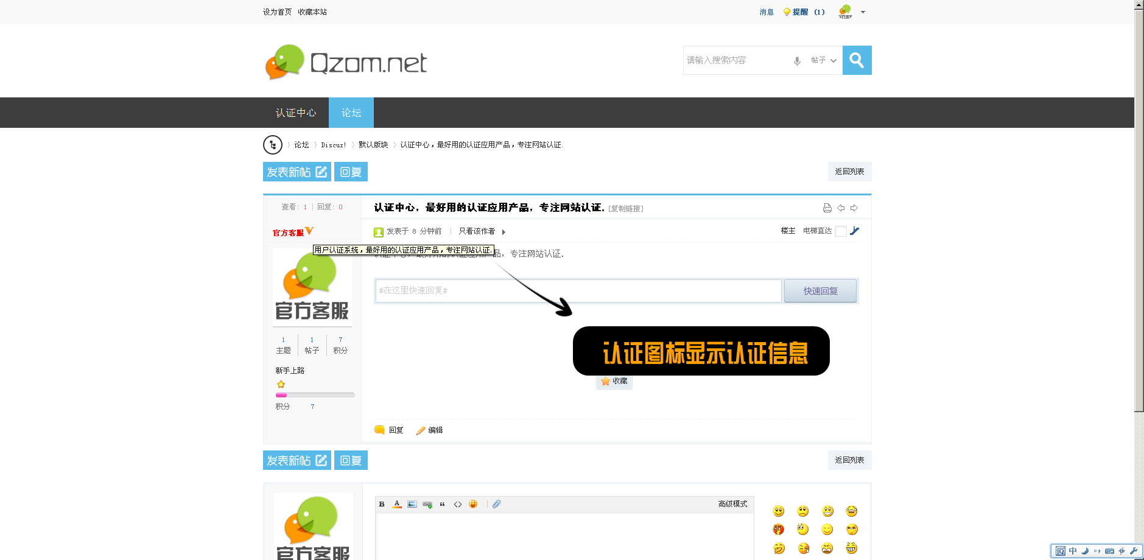
Task: Click the 官方客服 avatar in the post
Action: tap(312, 287)
